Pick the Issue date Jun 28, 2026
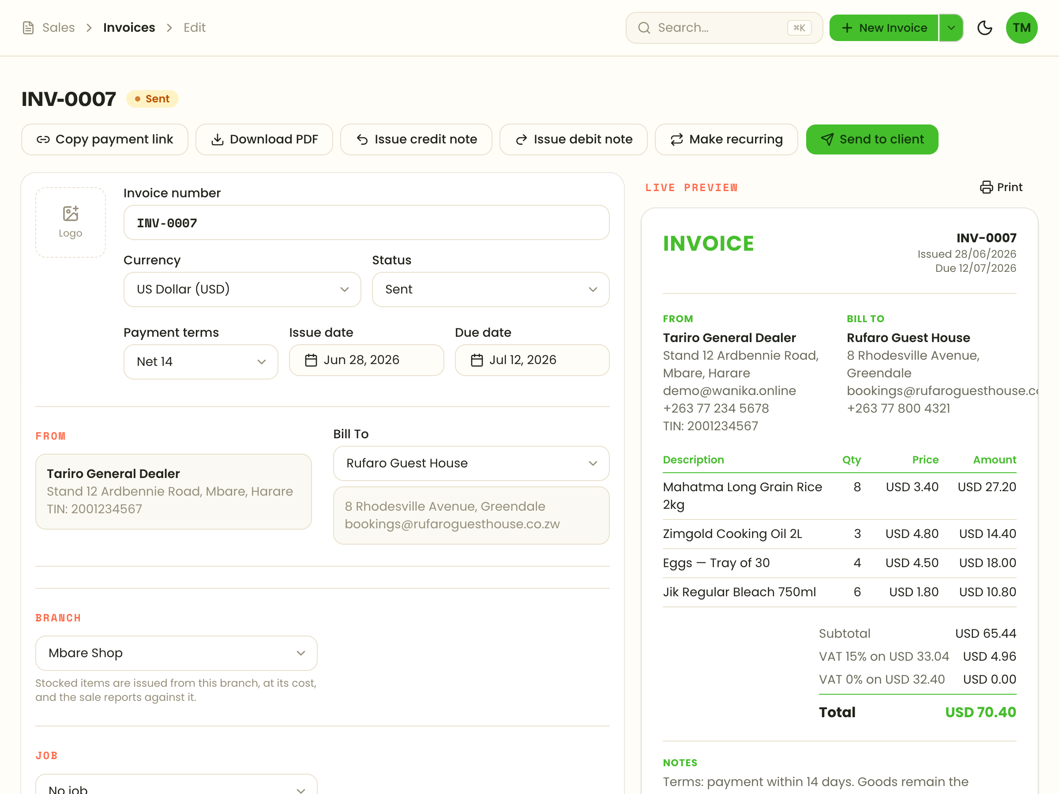Viewport: 1059px width, 794px height. tap(366, 360)
